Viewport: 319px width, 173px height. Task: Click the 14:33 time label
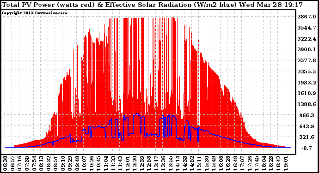(185, 163)
